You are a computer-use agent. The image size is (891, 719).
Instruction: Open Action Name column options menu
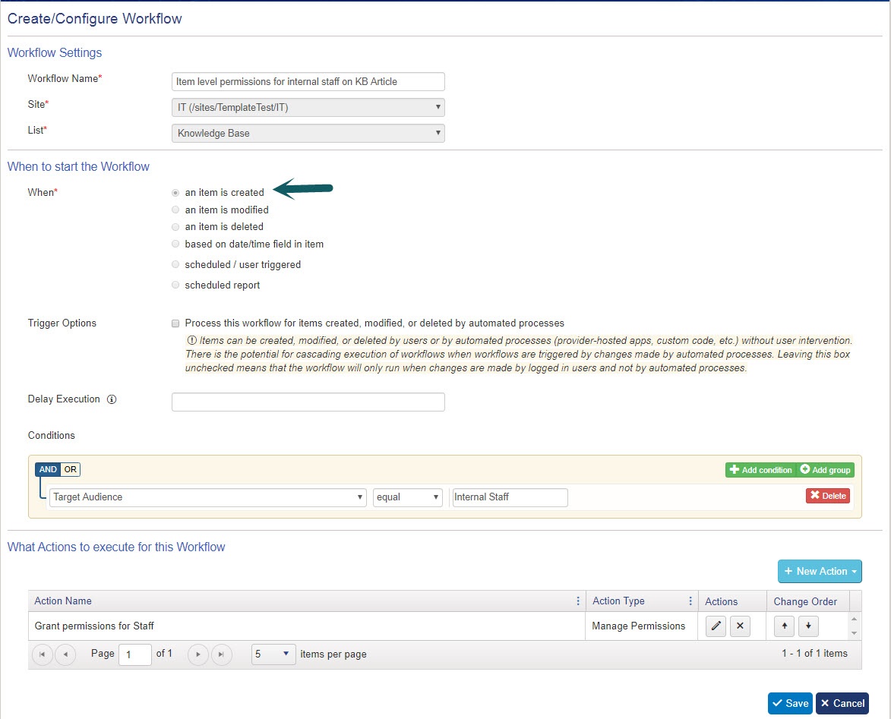pos(579,601)
